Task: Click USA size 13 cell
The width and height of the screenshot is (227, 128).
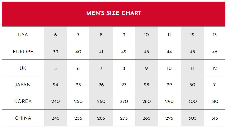Action: [215, 35]
